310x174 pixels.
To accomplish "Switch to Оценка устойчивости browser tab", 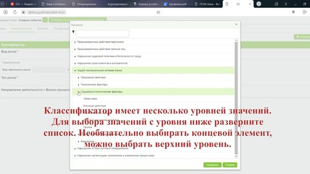I will pyautogui.click(x=146, y=4).
